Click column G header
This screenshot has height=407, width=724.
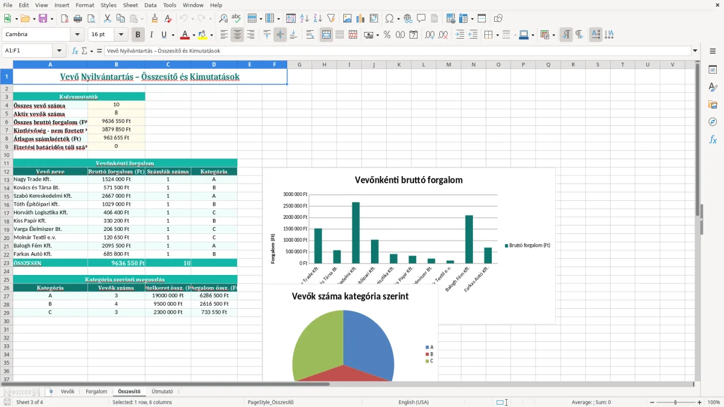pos(299,65)
